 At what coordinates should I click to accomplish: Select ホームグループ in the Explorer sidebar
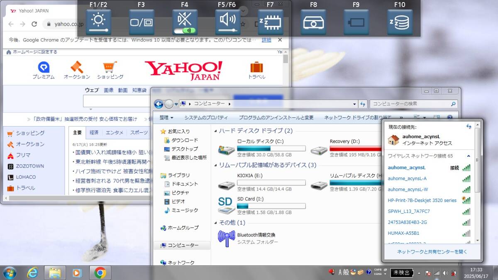click(x=180, y=228)
